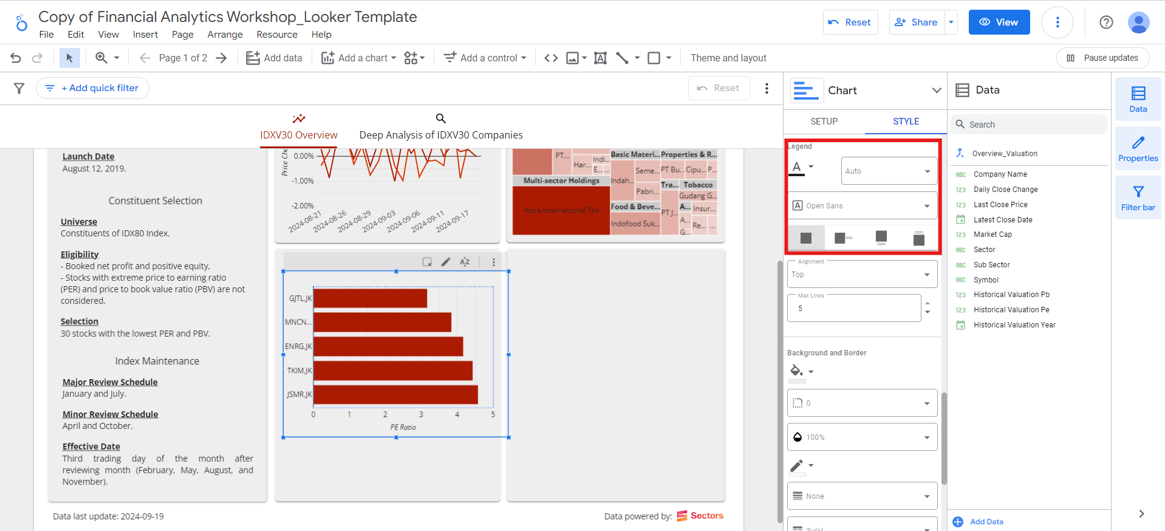Image resolution: width=1165 pixels, height=531 pixels.
Task: Open user account avatar
Action: point(1138,22)
